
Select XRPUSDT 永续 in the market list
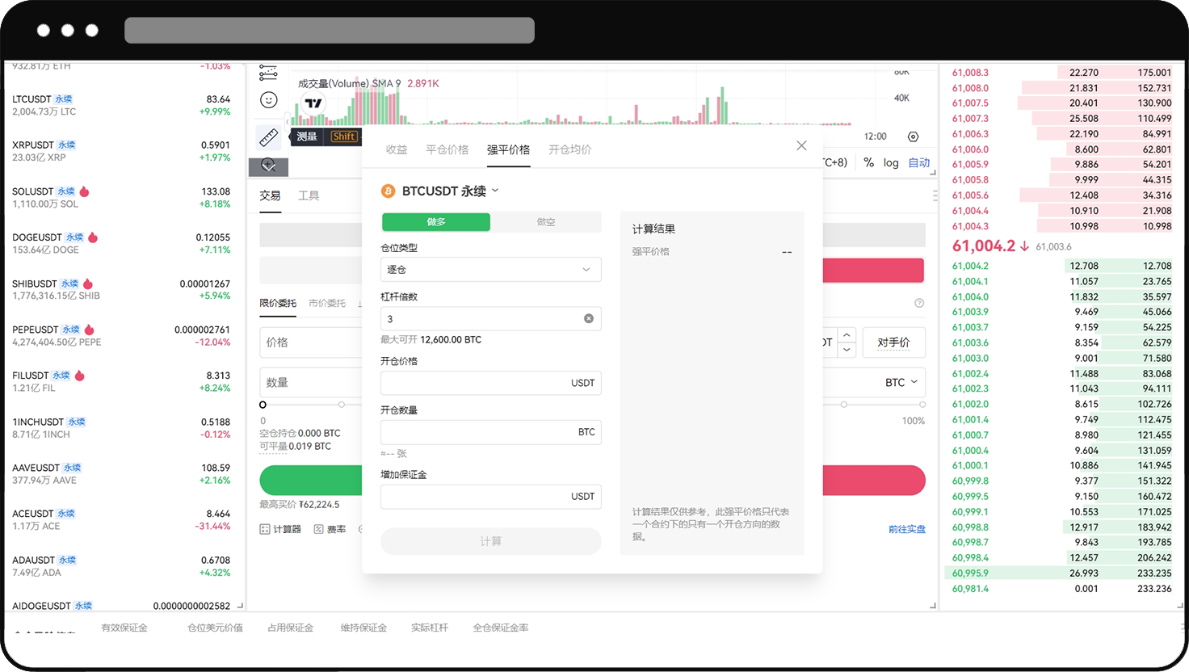pos(121,151)
